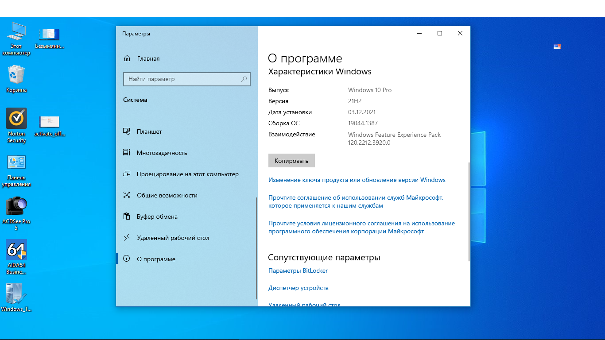Select the Этот компьютер desktop icon
The width and height of the screenshot is (605, 340).
(16, 31)
